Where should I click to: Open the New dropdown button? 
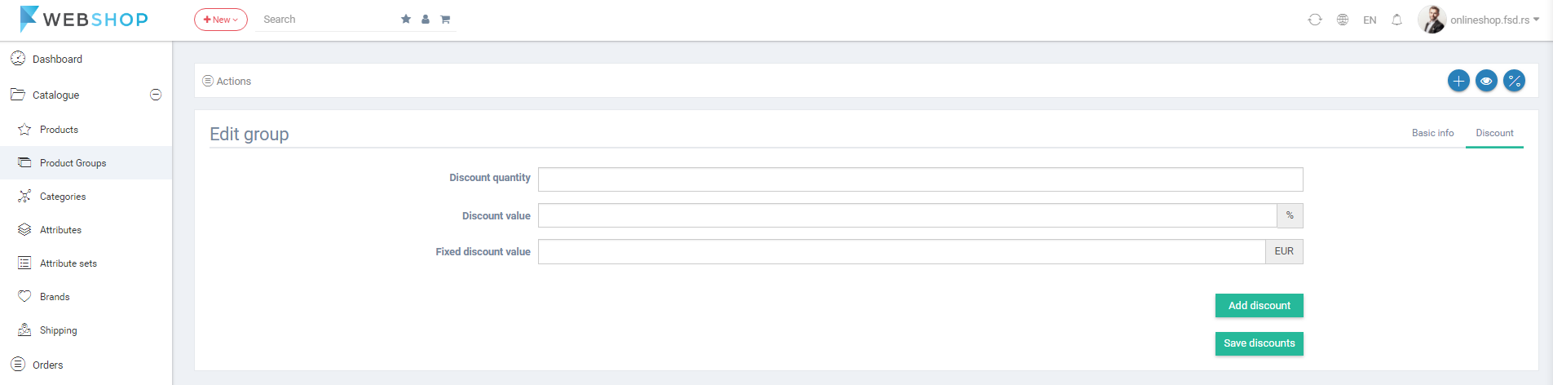click(221, 20)
